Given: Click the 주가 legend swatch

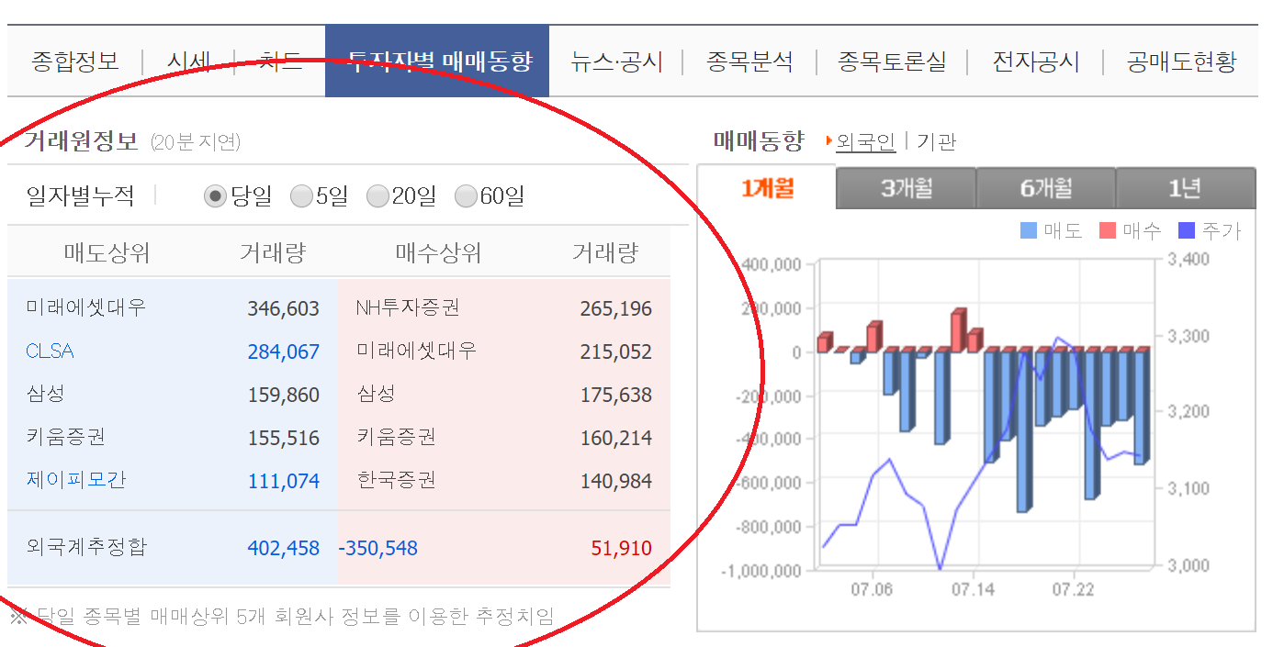Looking at the screenshot, I should [1186, 230].
